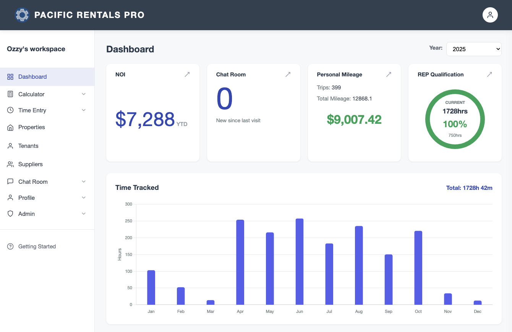Click the June bar in Time Tracked chart
This screenshot has width=512, height=332.
[x=300, y=261]
